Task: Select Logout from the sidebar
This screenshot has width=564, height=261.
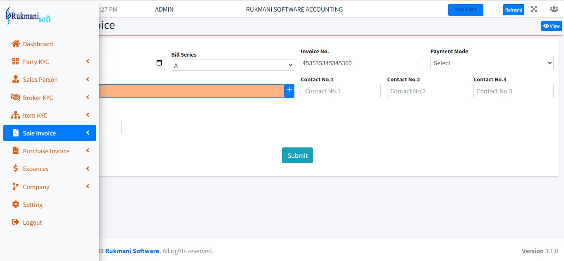Action: tap(50, 222)
